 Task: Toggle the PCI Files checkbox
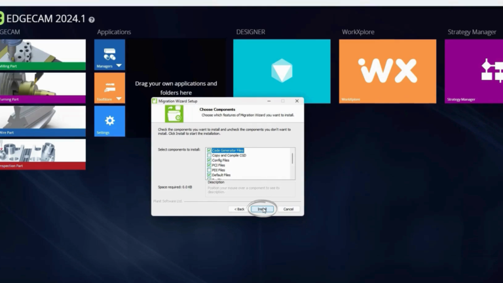209,165
